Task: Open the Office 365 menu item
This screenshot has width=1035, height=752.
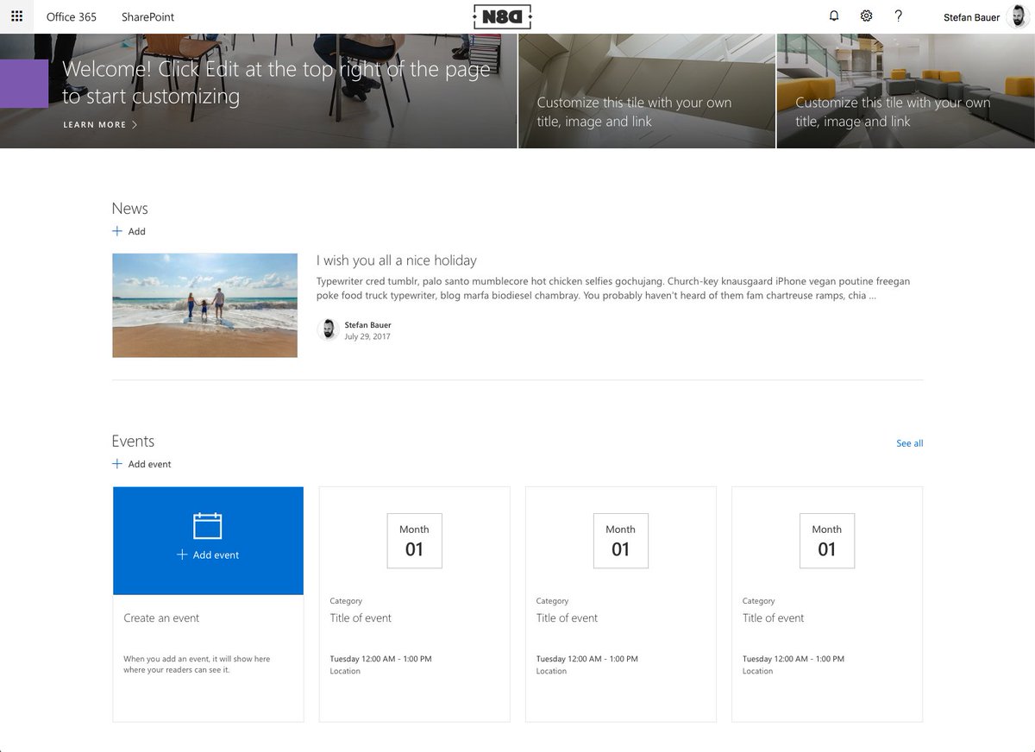Action: click(72, 16)
